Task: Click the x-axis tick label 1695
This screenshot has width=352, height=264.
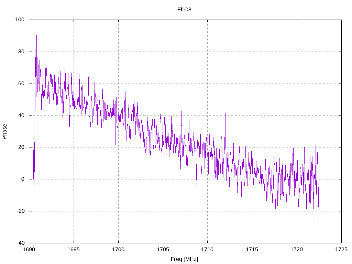Action: [74, 250]
